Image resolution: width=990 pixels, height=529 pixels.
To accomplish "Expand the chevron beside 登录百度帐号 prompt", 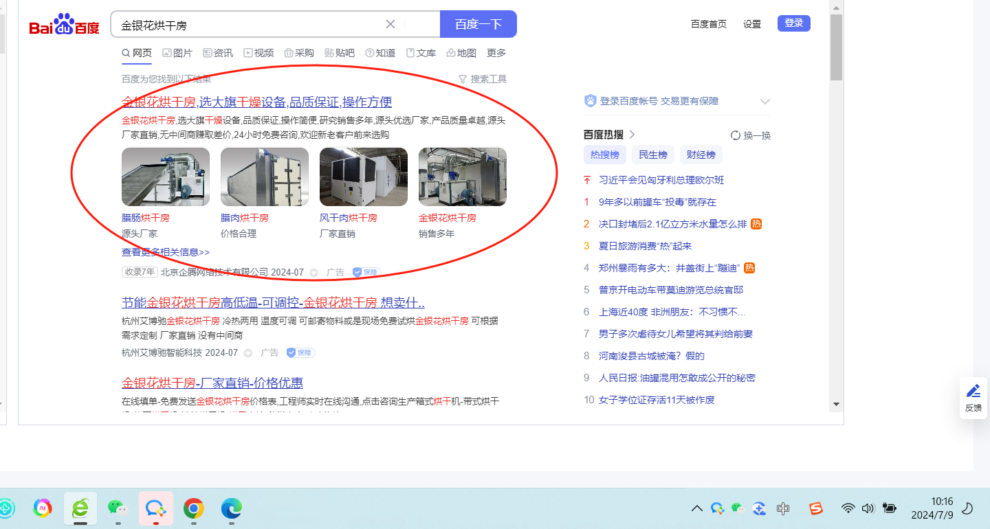I will coord(765,102).
